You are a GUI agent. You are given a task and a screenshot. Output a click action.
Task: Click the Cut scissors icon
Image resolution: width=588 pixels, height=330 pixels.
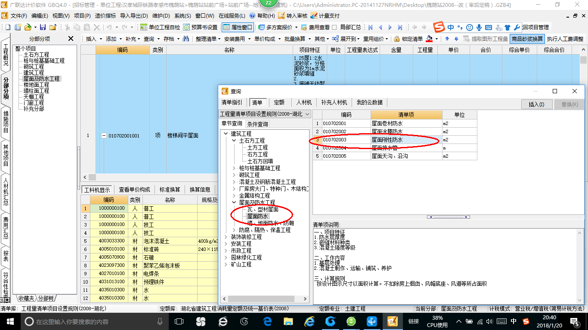(67, 27)
